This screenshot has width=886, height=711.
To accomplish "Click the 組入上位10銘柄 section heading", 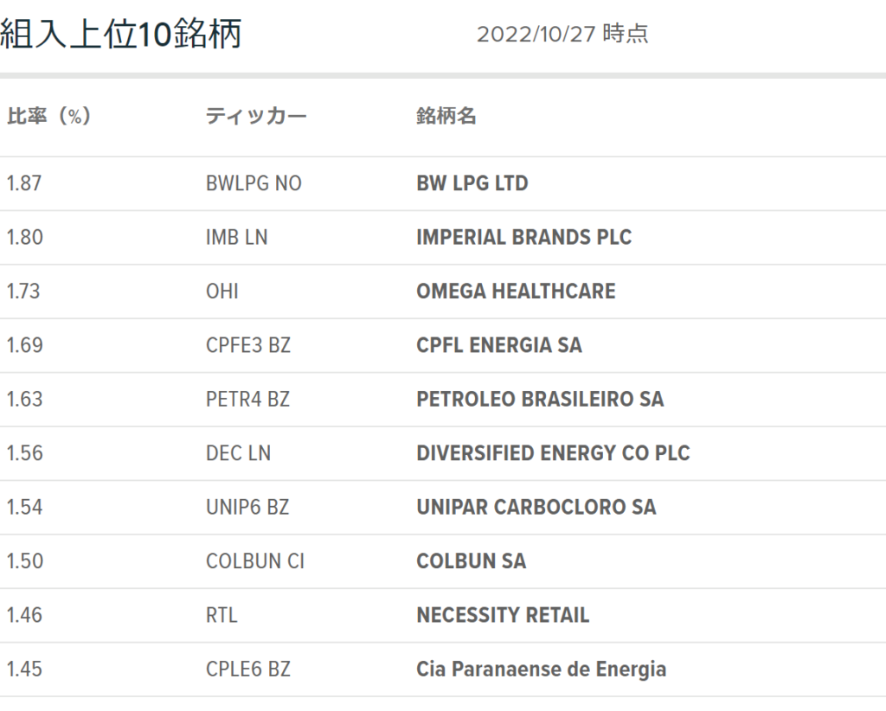I will pos(121,35).
